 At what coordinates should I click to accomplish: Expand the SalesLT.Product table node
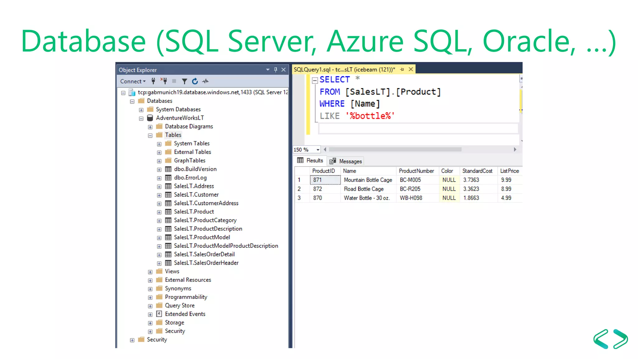pyautogui.click(x=159, y=212)
